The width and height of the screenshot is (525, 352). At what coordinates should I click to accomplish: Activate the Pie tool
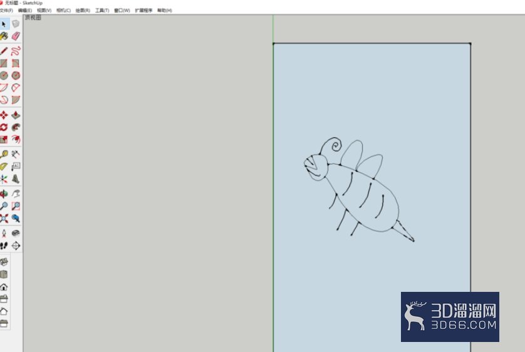(16, 100)
